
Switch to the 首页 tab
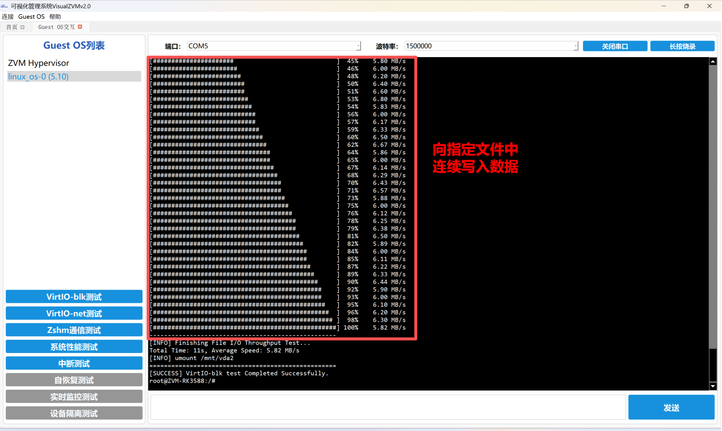click(x=12, y=27)
